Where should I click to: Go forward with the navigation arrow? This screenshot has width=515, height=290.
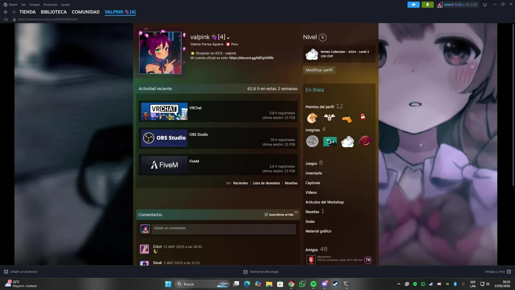click(x=14, y=12)
